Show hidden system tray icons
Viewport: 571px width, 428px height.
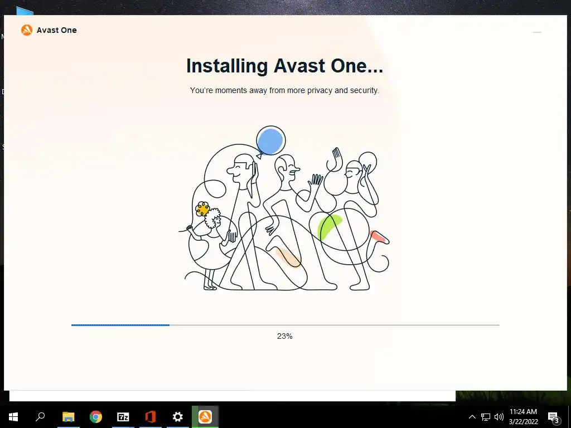pos(472,417)
